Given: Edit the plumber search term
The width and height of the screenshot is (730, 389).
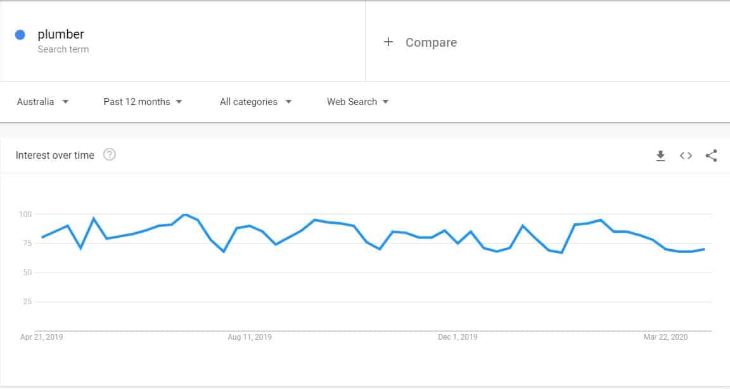Looking at the screenshot, I should (61, 34).
